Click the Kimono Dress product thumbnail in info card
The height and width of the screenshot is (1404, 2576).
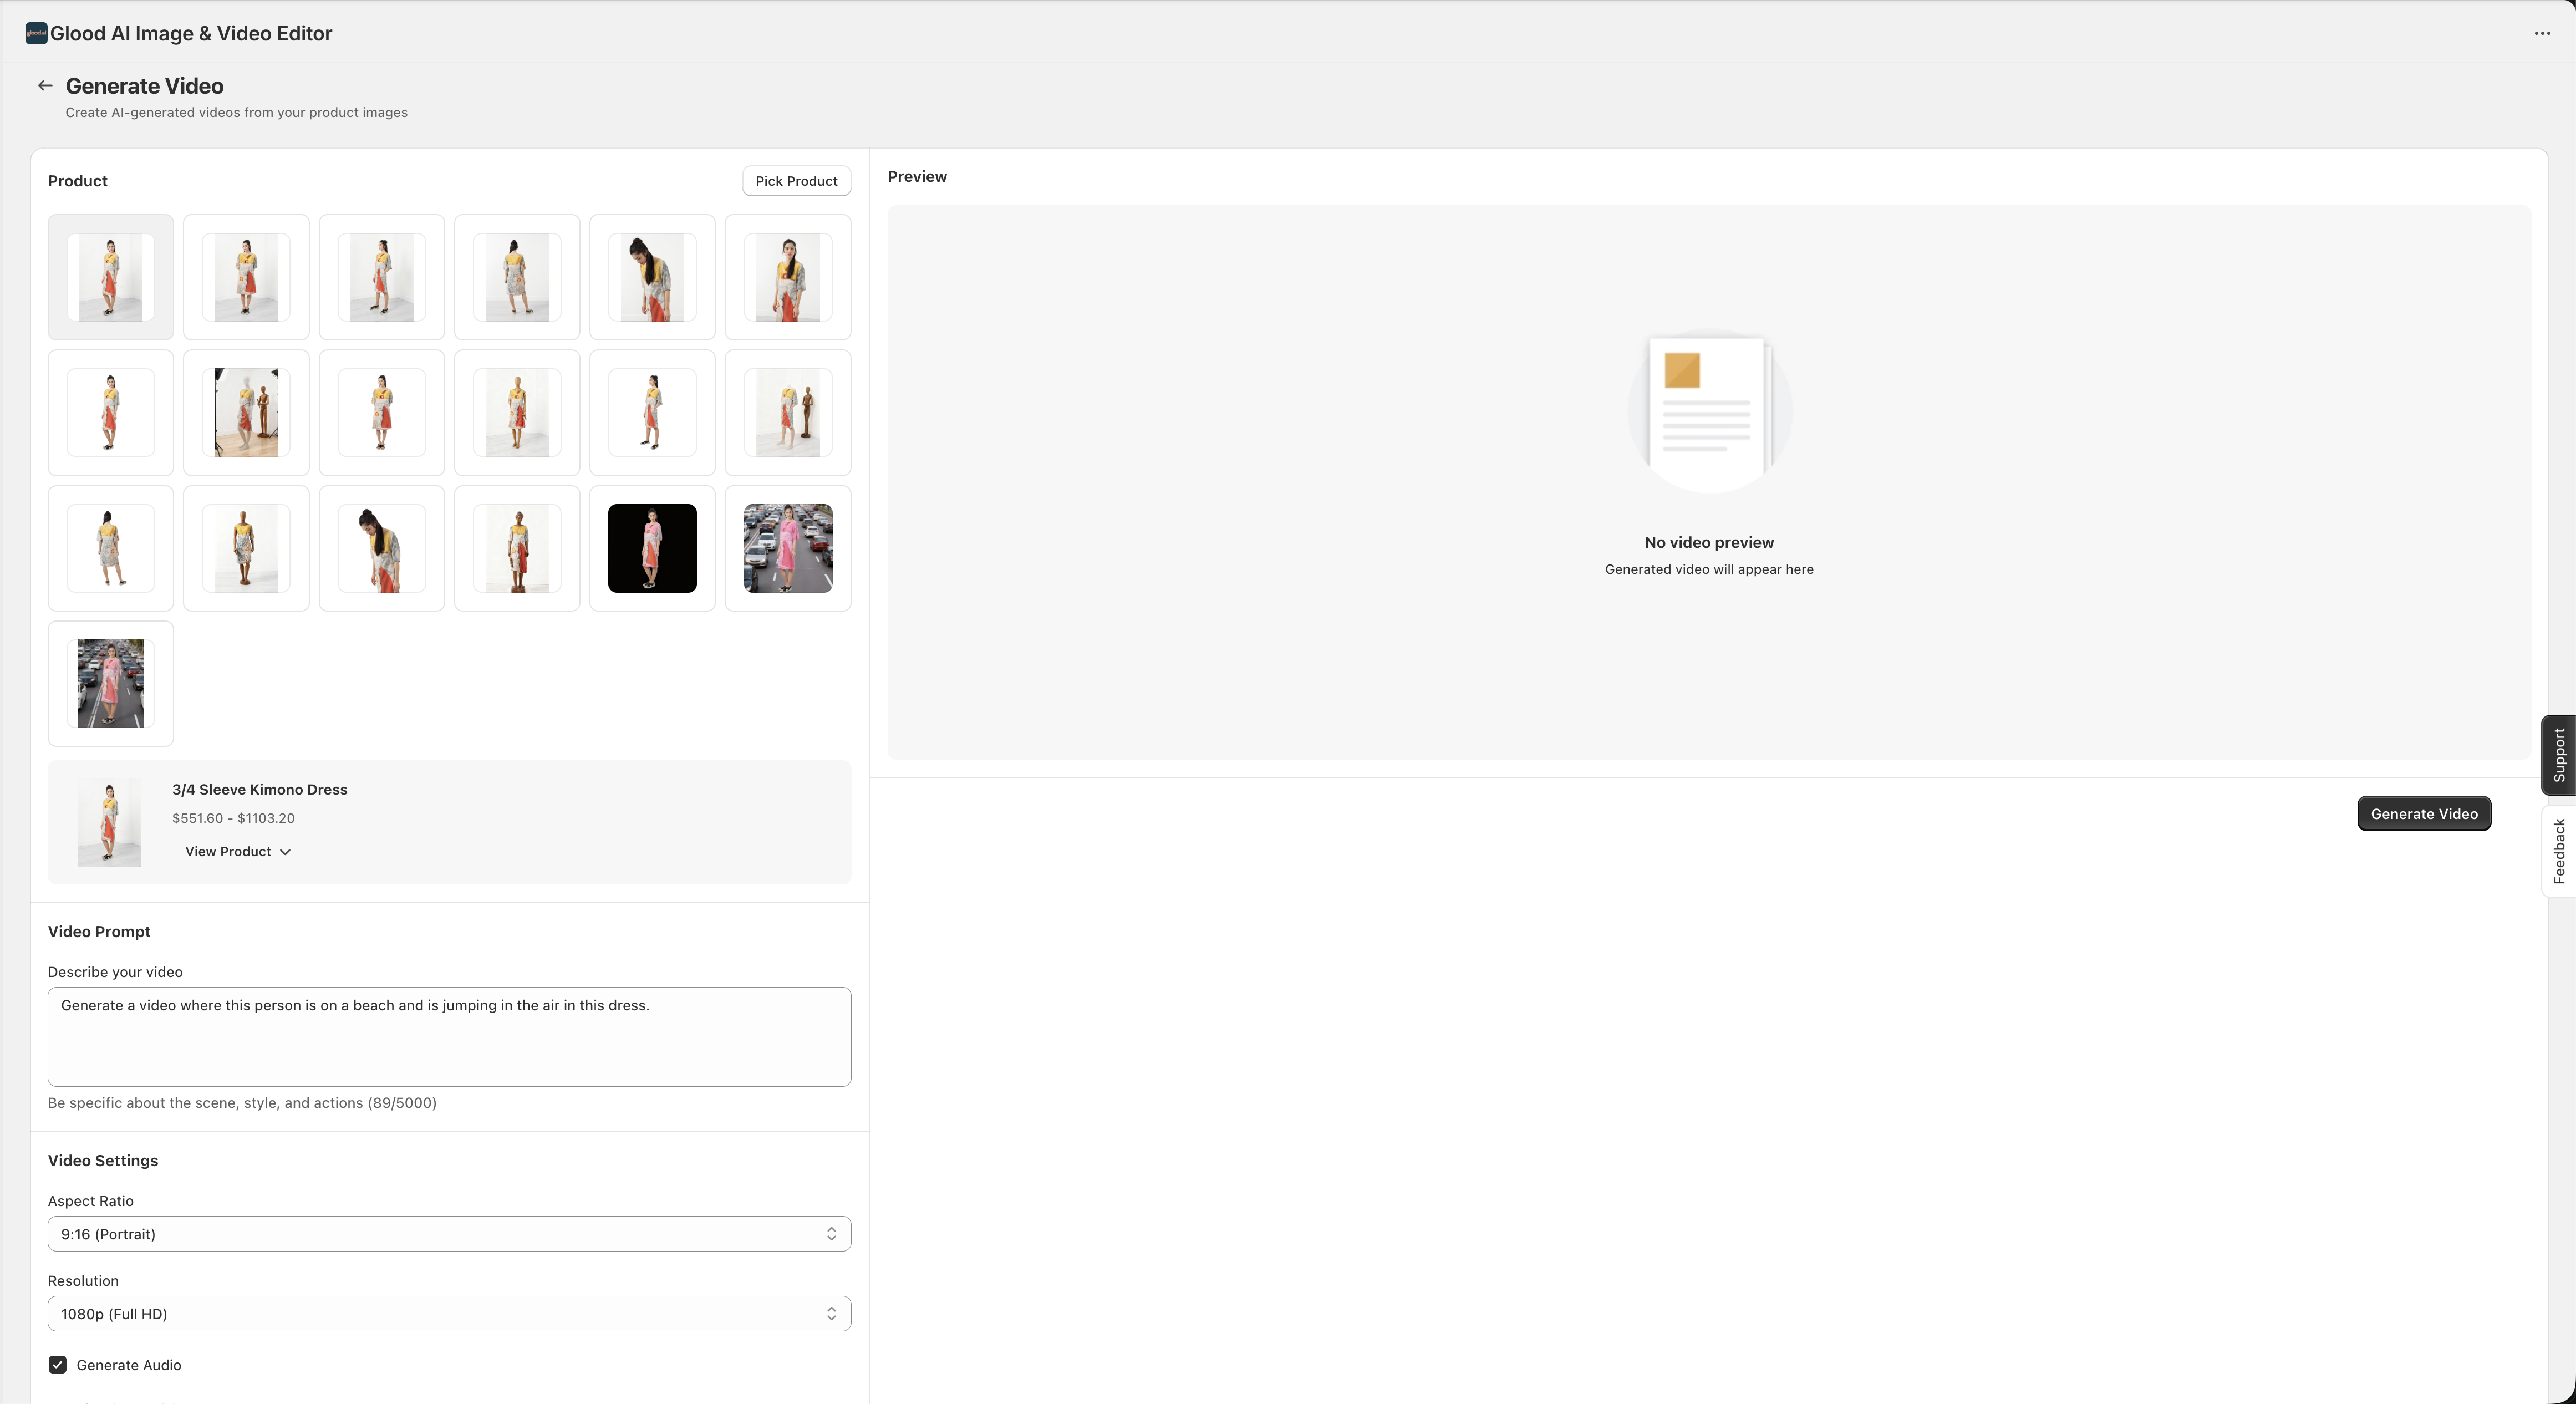(x=110, y=822)
